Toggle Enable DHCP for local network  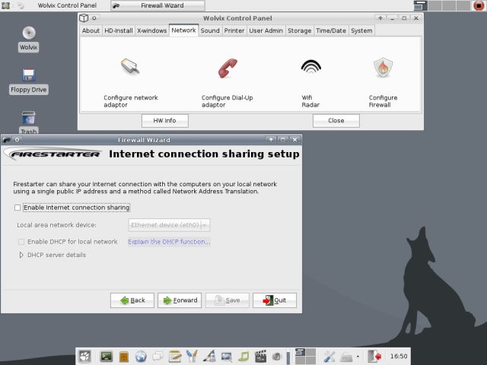(21, 242)
